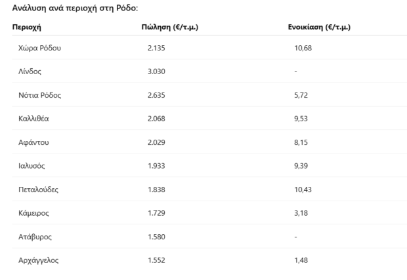The image size is (407, 280).
Task: Select the 10,68 rental price value
Action: point(303,48)
